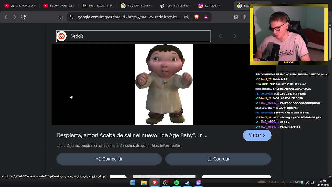332x187 pixels.
Task: Click the scrollbar down arrow at bottom right
Action: pos(330,177)
